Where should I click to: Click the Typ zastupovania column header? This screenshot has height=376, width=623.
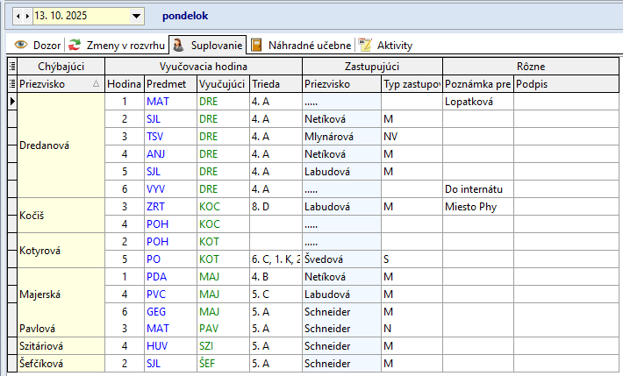(411, 84)
